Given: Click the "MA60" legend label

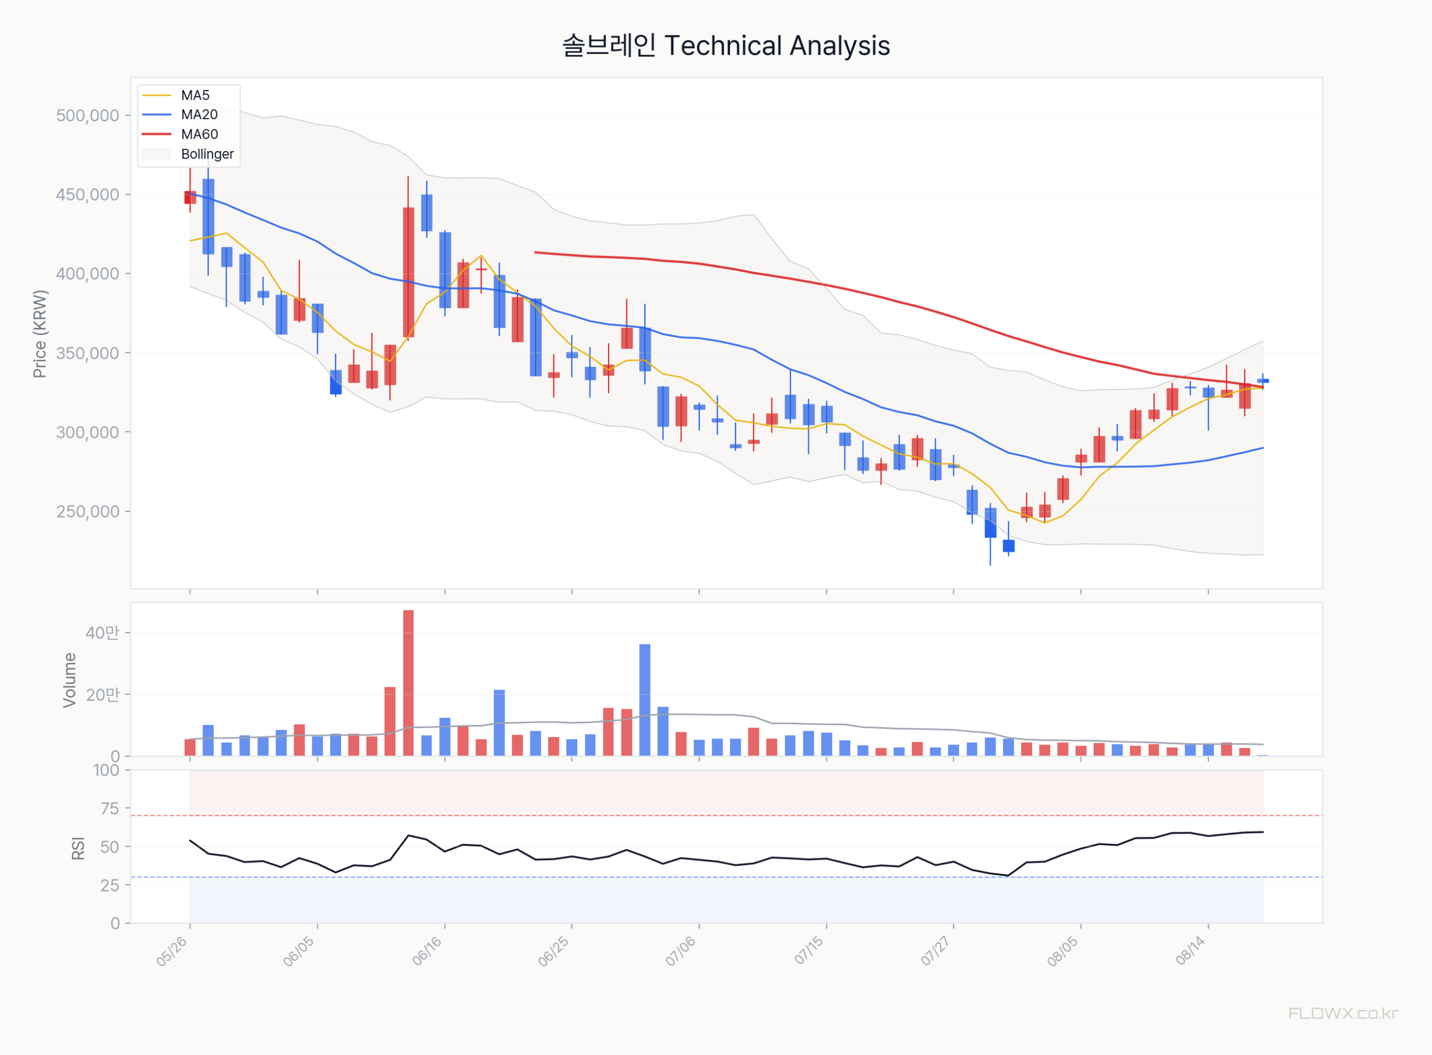Looking at the screenshot, I should tap(199, 134).
